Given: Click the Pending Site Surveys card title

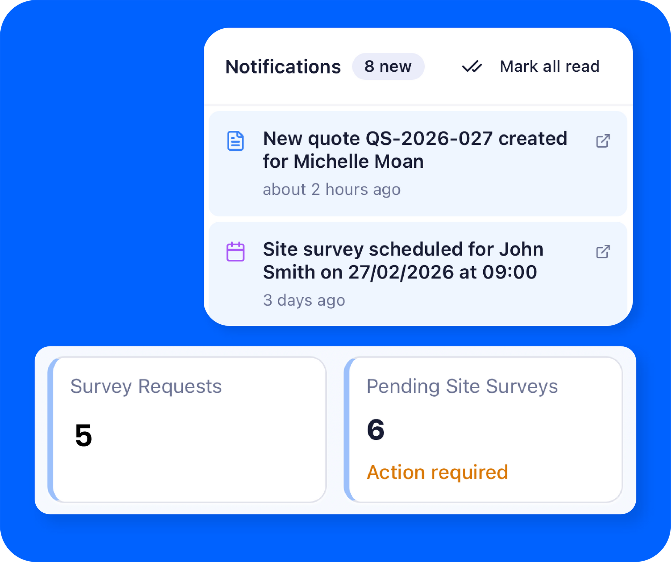Looking at the screenshot, I should [x=462, y=387].
